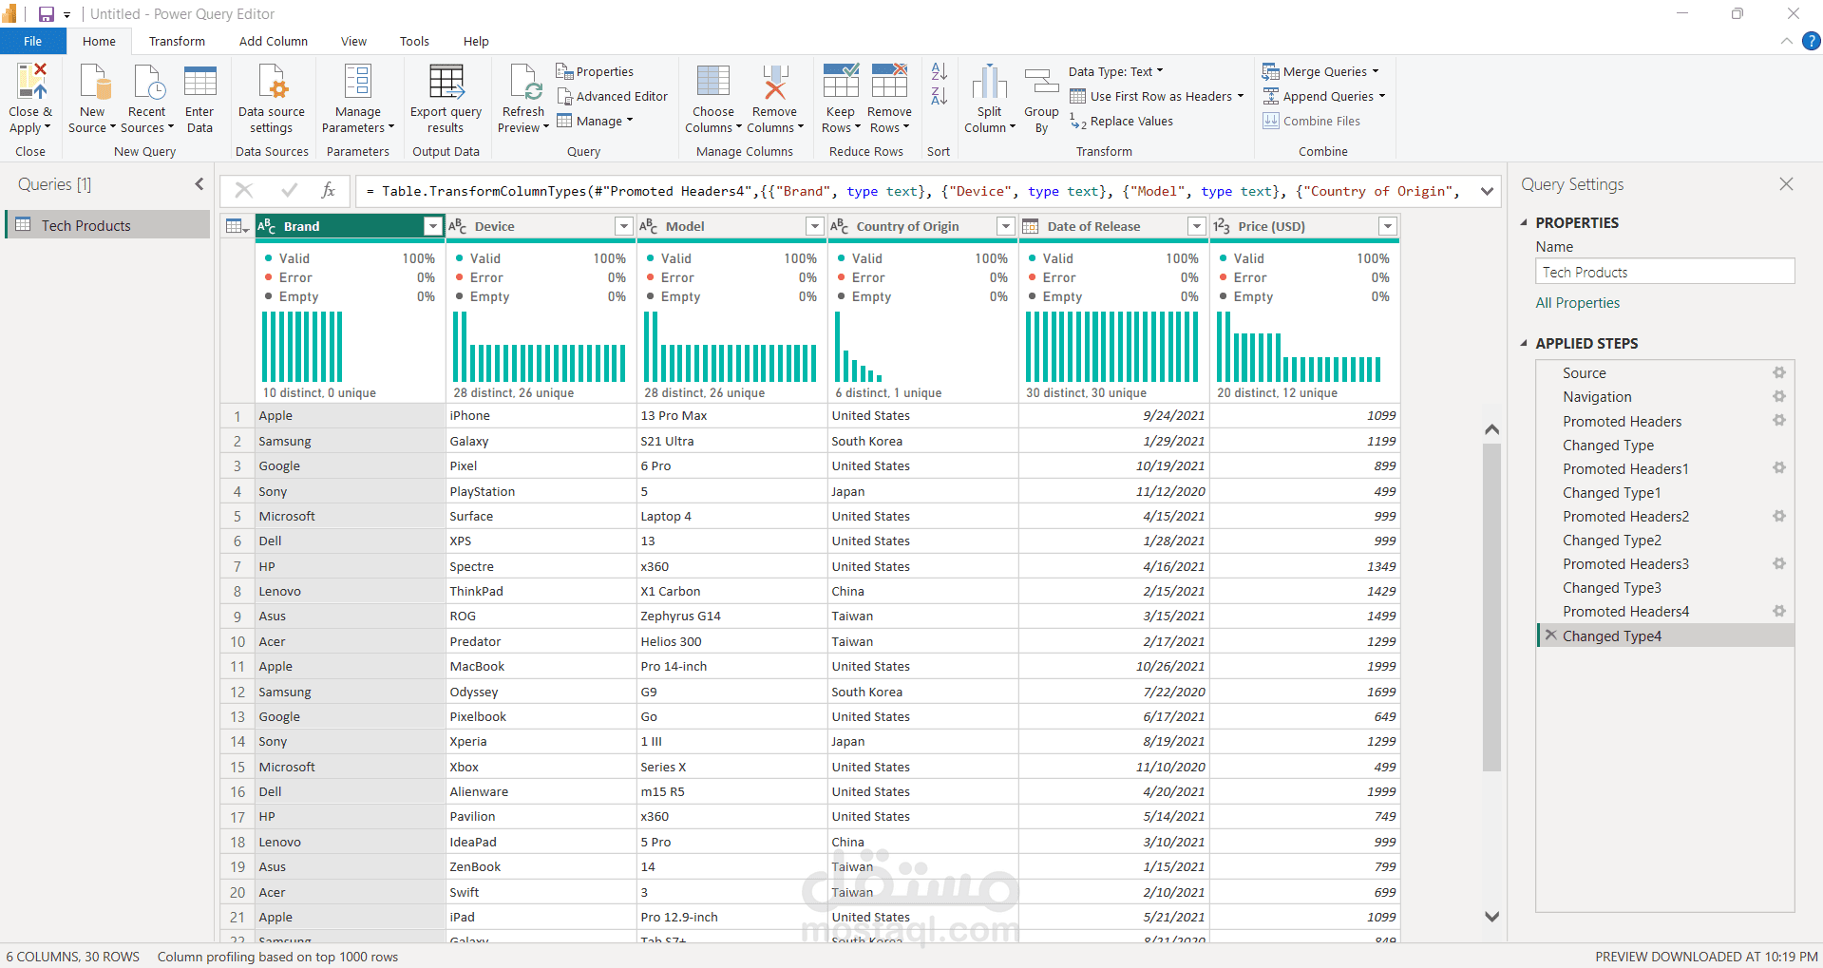Viewport: 1823px width, 968px height.
Task: Click the query Name field showing Tech Products
Action: tap(1664, 271)
